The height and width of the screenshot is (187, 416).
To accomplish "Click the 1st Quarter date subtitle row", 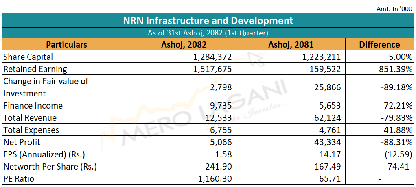I will pyautogui.click(x=208, y=33).
